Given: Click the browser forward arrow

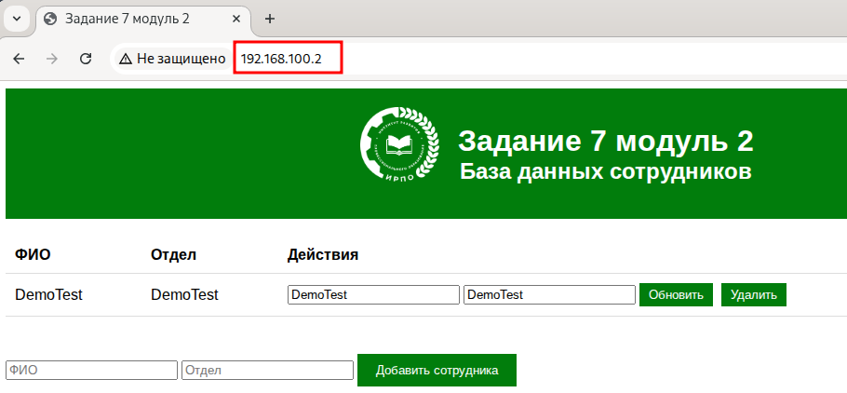Looking at the screenshot, I should 52,59.
